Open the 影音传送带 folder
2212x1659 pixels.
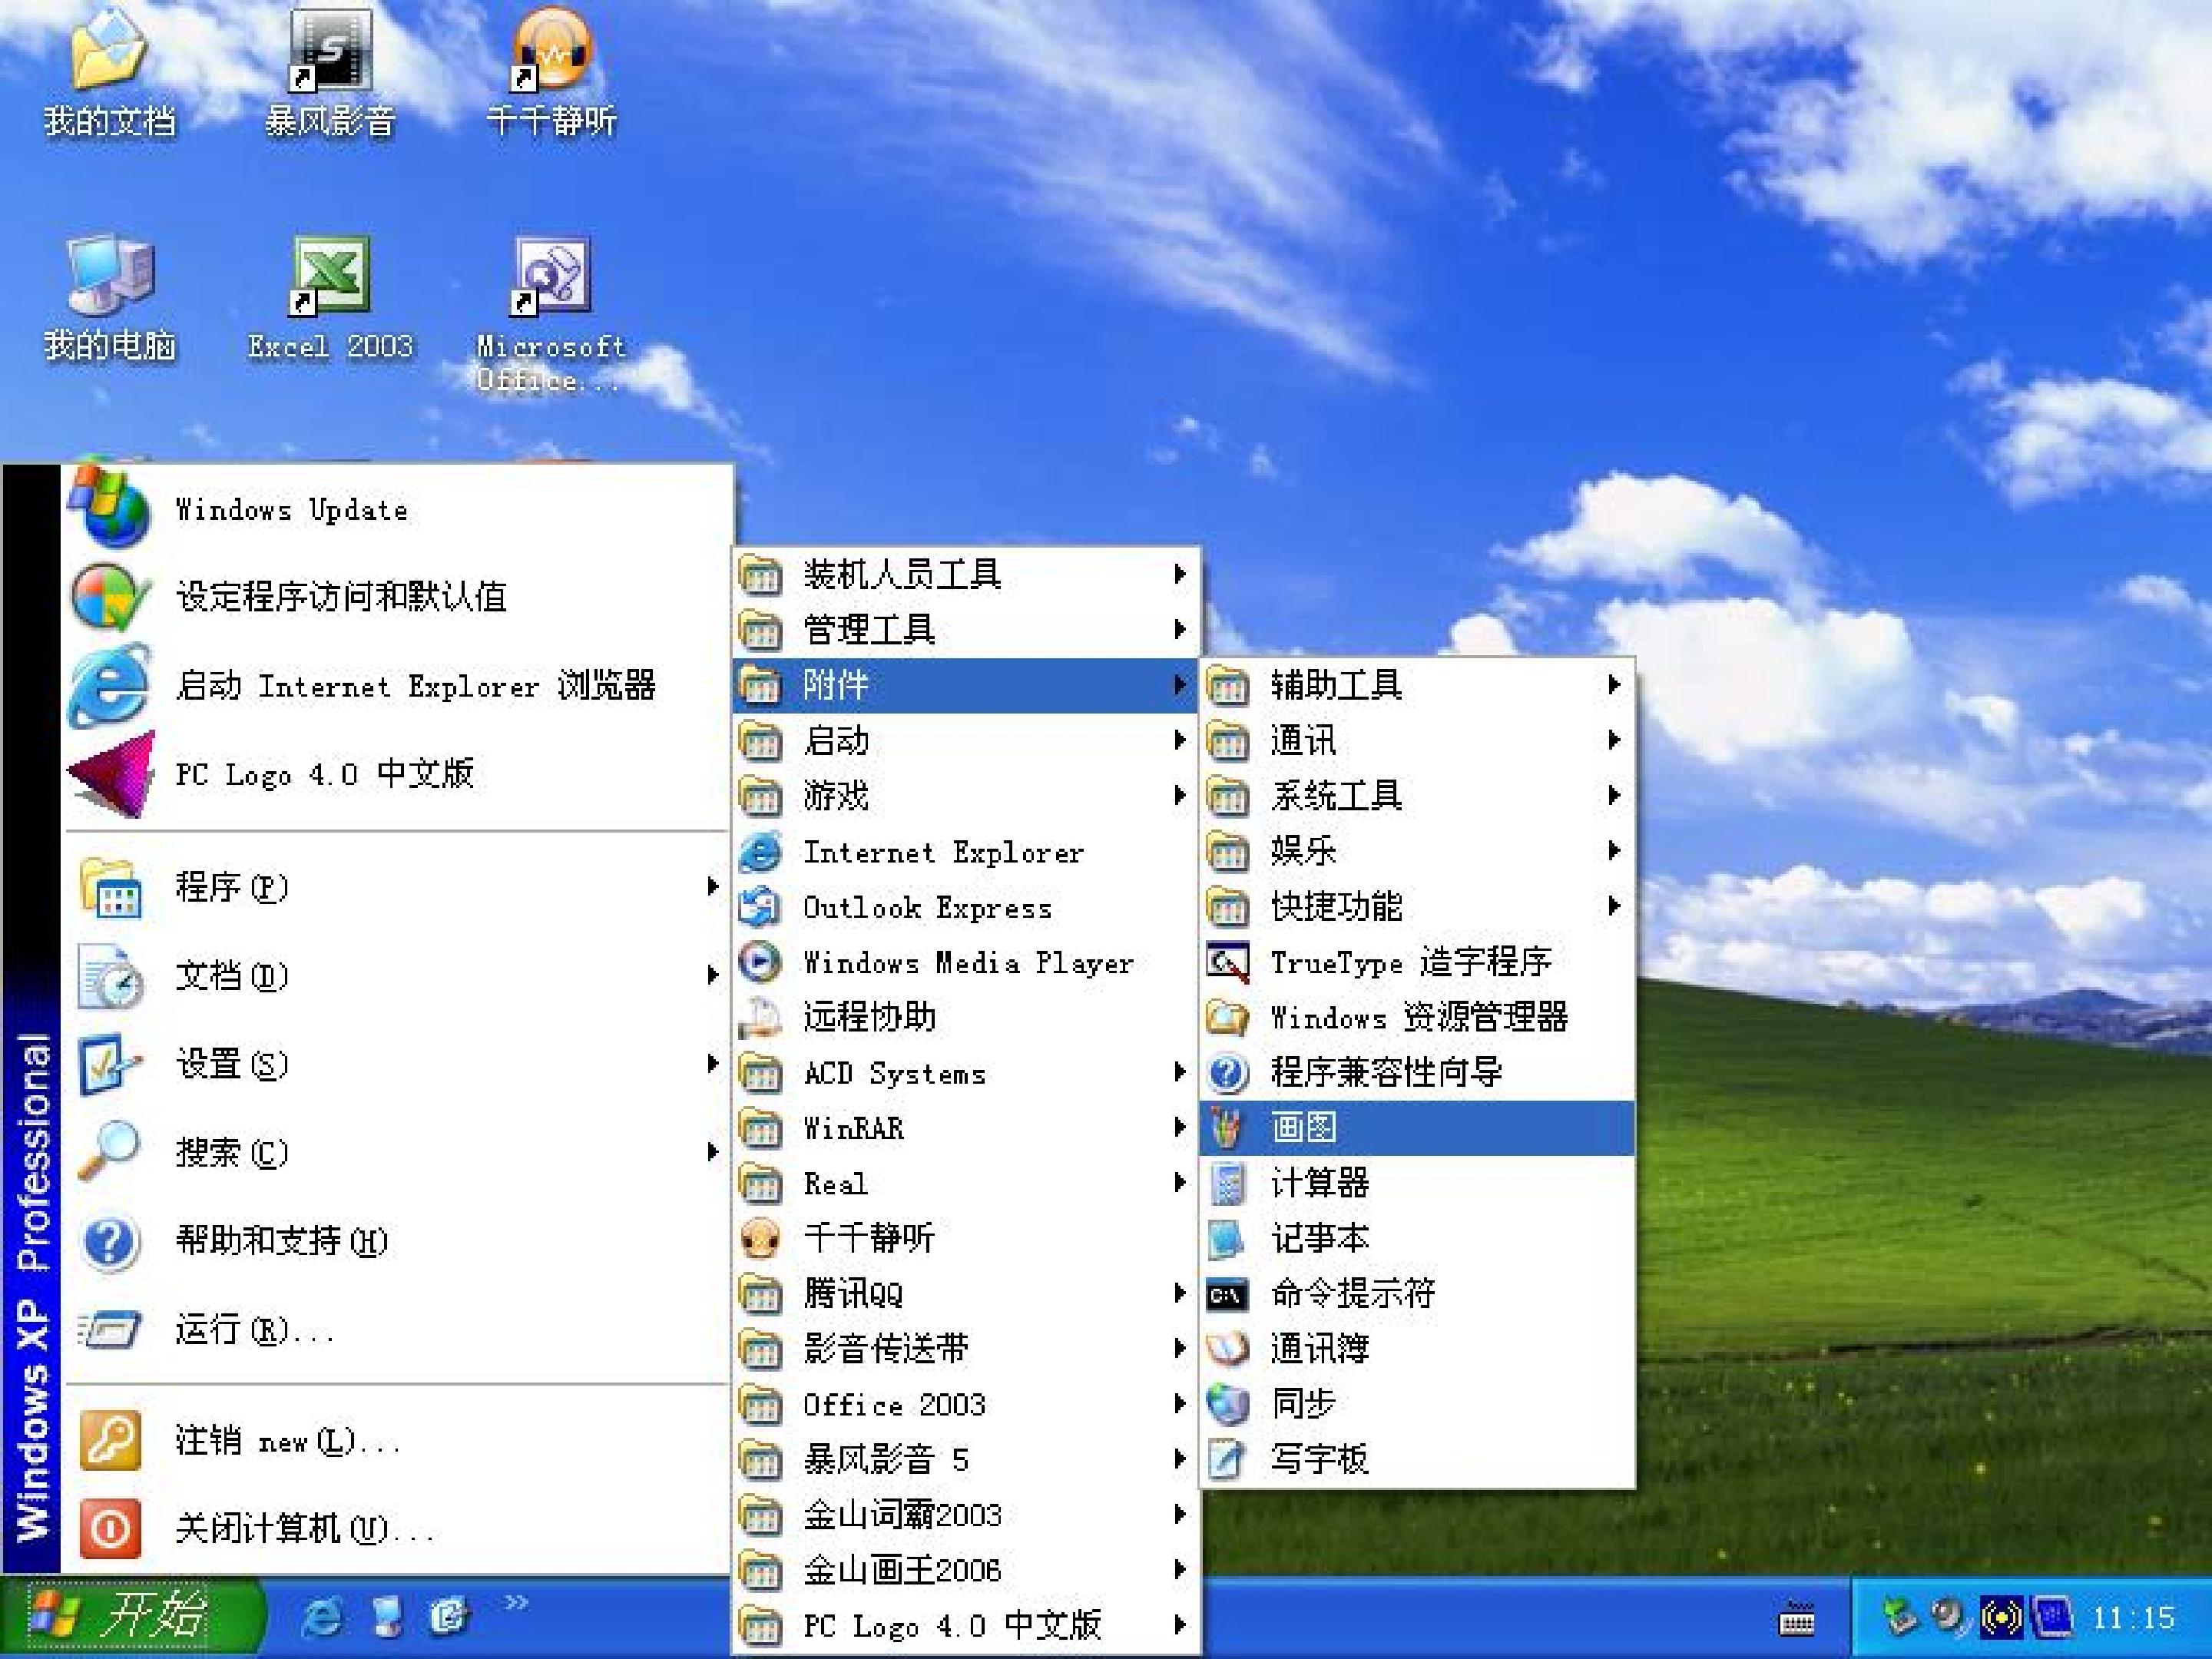(966, 1349)
